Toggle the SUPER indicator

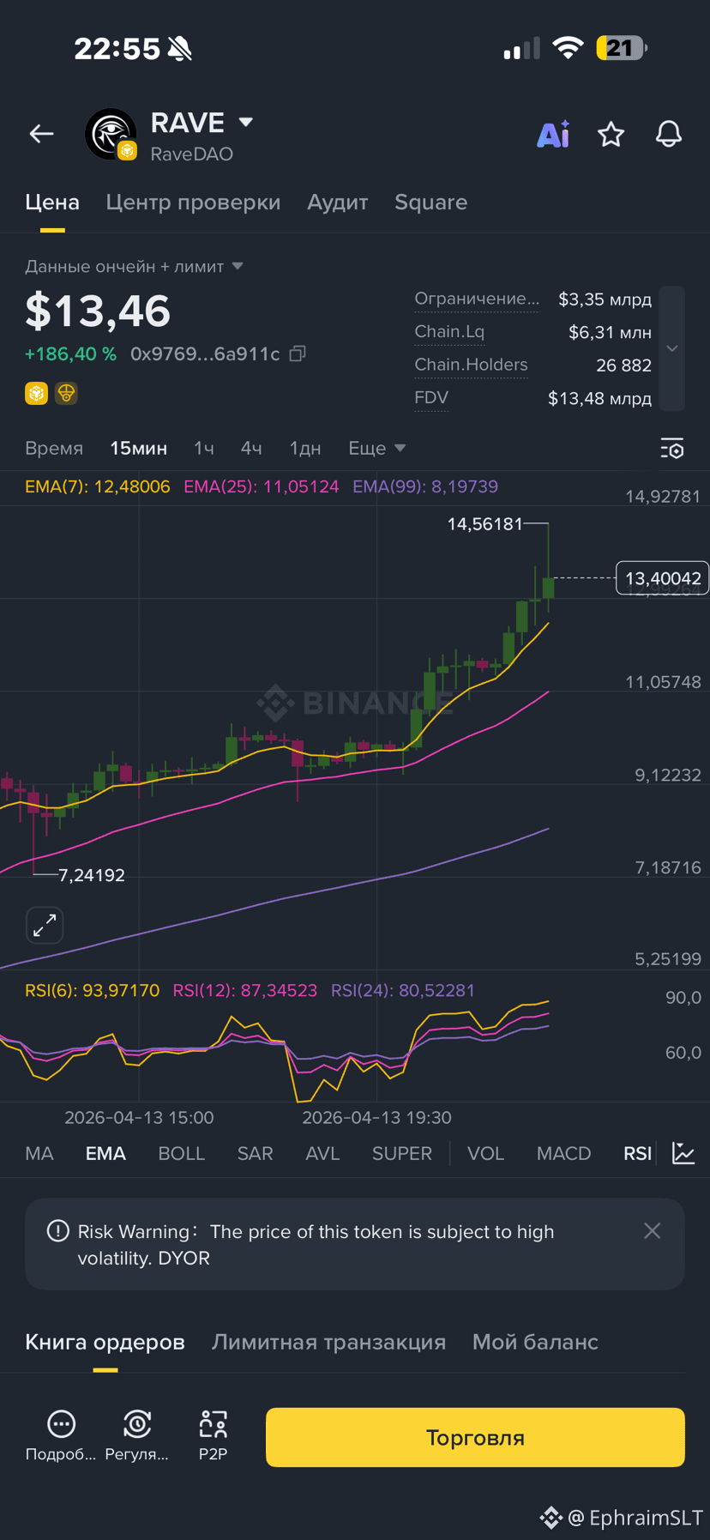(x=401, y=1153)
